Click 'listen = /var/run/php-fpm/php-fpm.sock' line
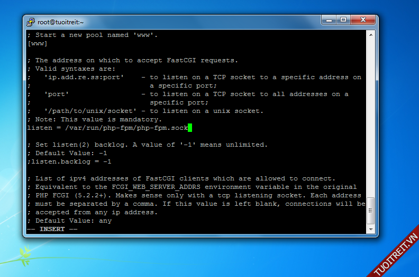 107,128
